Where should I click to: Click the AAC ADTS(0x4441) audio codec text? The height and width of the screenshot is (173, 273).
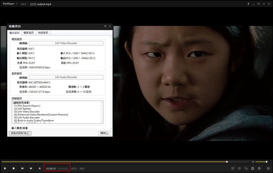coord(39,82)
